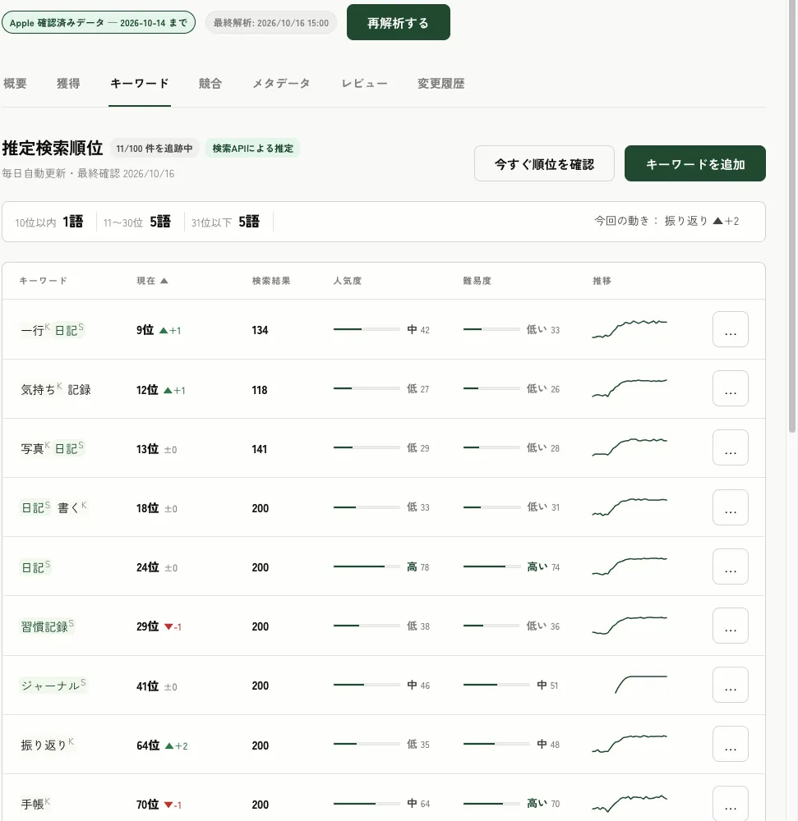This screenshot has height=821, width=798.
Task: Click 今すぐ順位を確認 button
Action: point(544,164)
